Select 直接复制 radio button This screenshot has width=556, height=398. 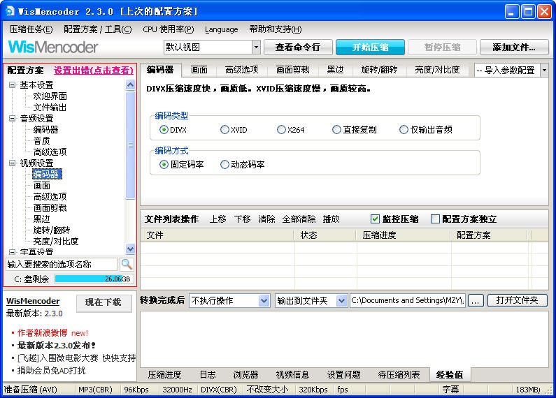(336, 130)
